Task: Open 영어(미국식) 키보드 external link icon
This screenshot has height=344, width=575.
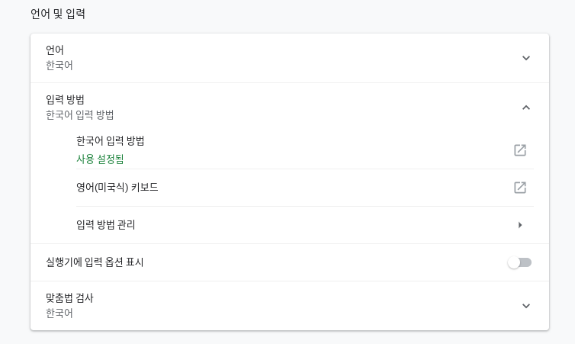Action: point(520,188)
